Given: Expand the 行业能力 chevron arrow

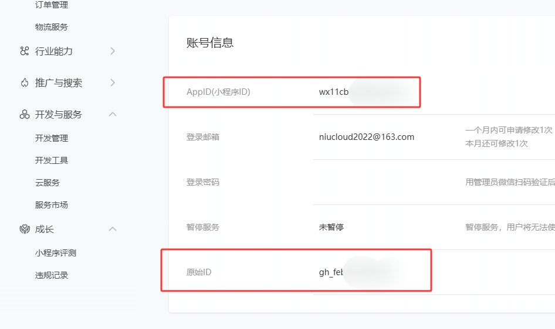Looking at the screenshot, I should tap(113, 51).
